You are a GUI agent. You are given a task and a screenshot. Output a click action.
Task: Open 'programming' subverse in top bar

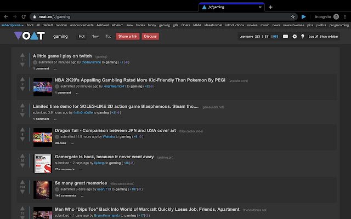339,25
